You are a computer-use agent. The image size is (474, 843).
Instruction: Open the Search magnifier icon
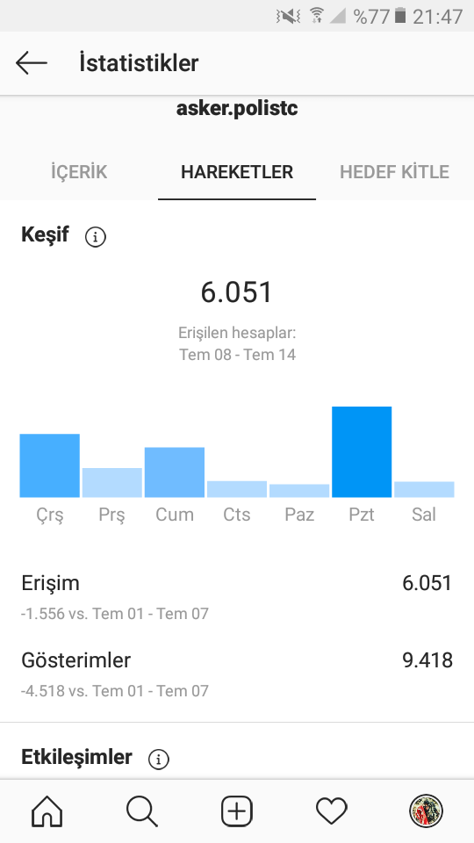pyautogui.click(x=142, y=811)
